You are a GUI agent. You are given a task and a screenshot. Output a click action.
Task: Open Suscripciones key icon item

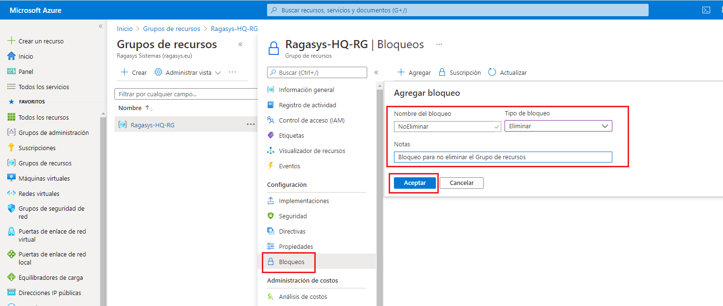tap(31, 148)
